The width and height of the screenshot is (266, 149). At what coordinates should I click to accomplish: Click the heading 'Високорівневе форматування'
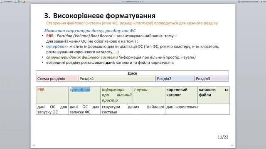(x=104, y=16)
